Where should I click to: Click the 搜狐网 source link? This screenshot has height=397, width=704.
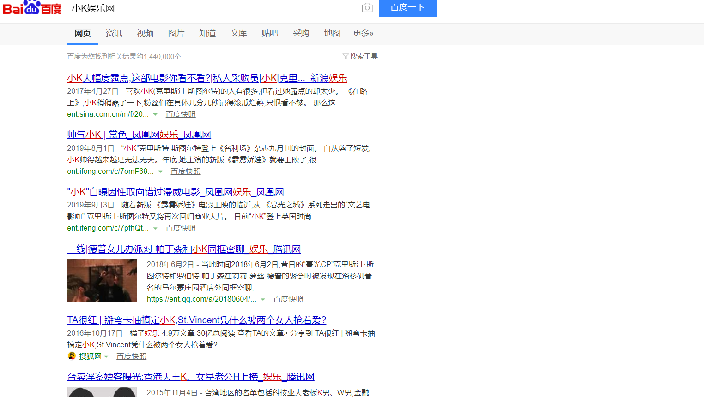[x=90, y=356]
